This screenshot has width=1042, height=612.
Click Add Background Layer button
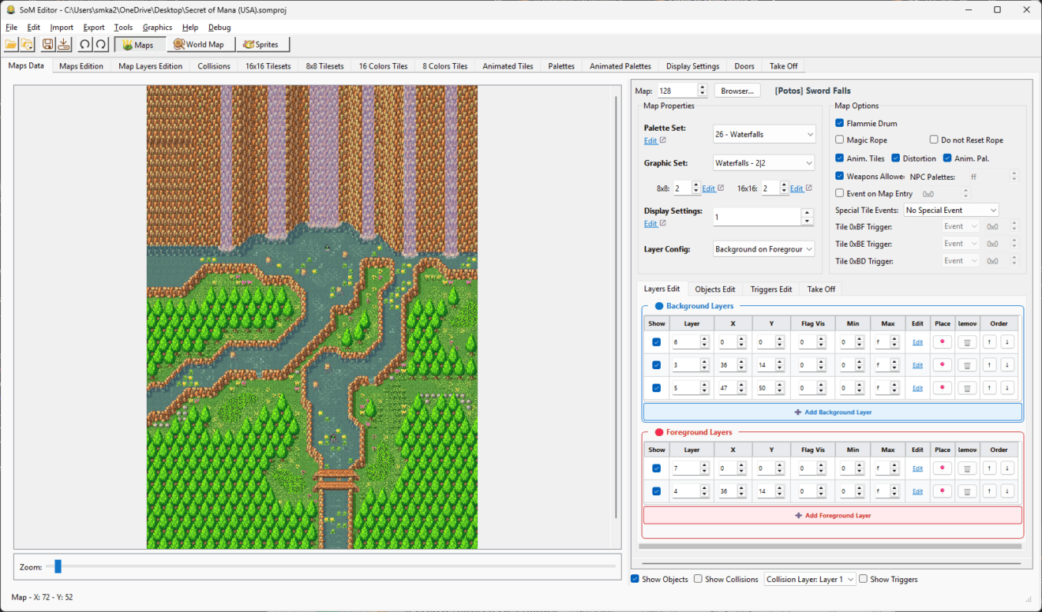point(833,412)
